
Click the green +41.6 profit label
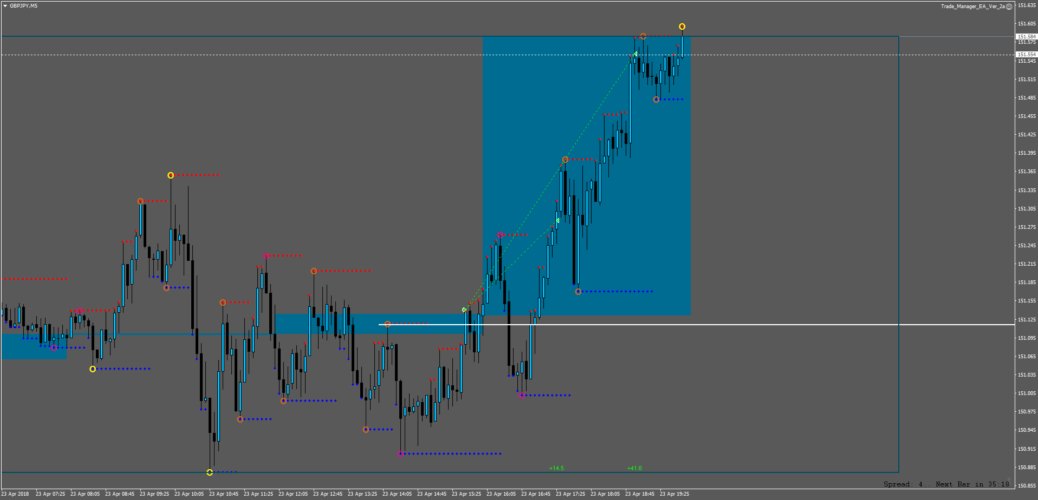click(634, 469)
